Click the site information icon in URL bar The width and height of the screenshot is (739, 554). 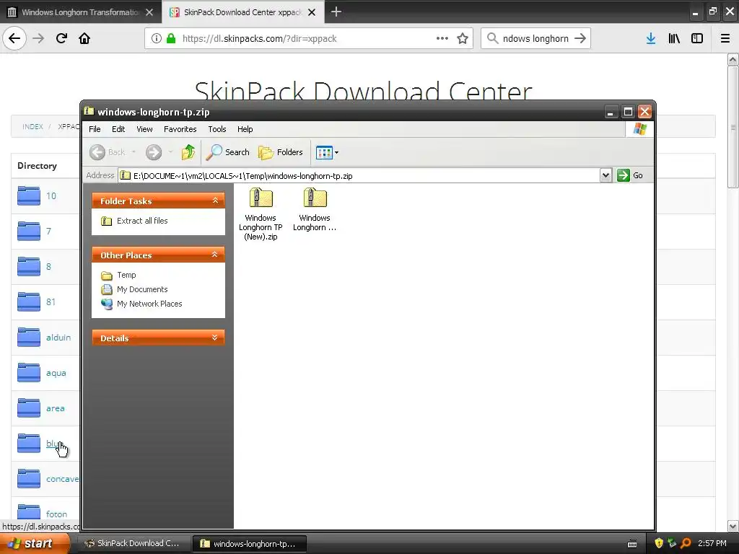click(x=157, y=39)
